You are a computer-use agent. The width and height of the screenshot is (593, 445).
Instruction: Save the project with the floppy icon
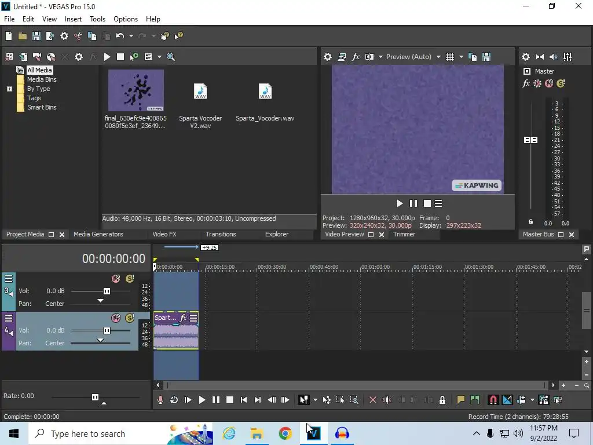[x=36, y=36]
